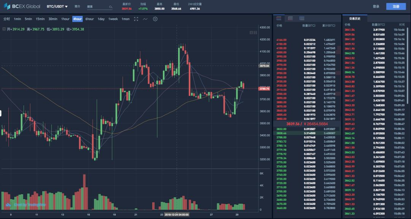Select ask price 4166.00 in order book
This screenshot has width=411, height=219.
[281, 40]
